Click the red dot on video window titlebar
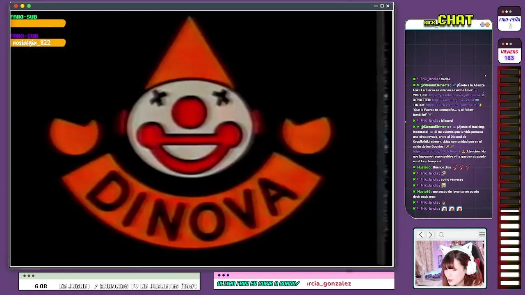The width and height of the screenshot is (525, 295). click(16, 6)
